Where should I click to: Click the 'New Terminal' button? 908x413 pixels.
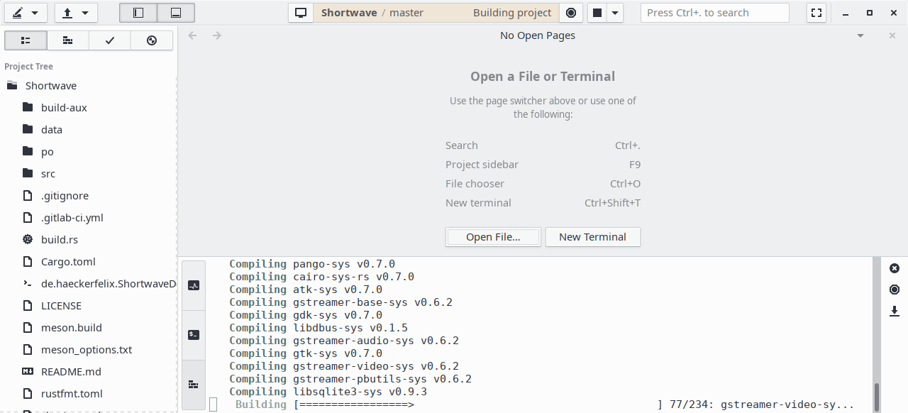[x=592, y=237]
